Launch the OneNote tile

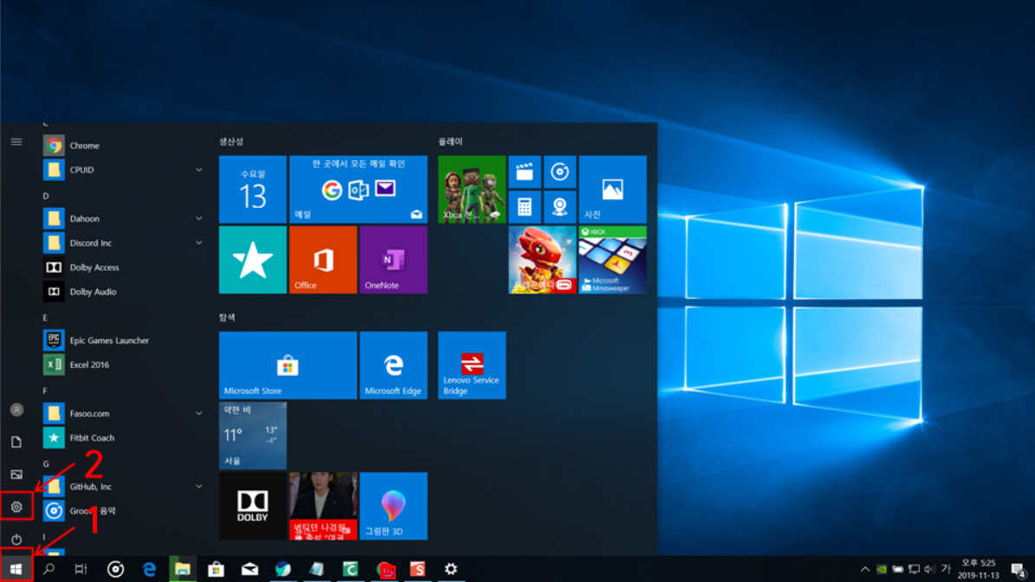coord(393,260)
